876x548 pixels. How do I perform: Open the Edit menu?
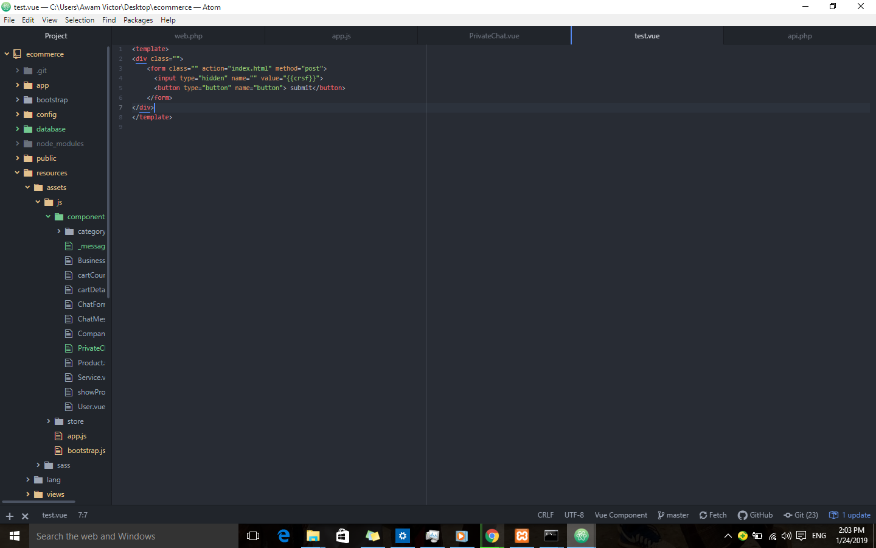coord(28,20)
